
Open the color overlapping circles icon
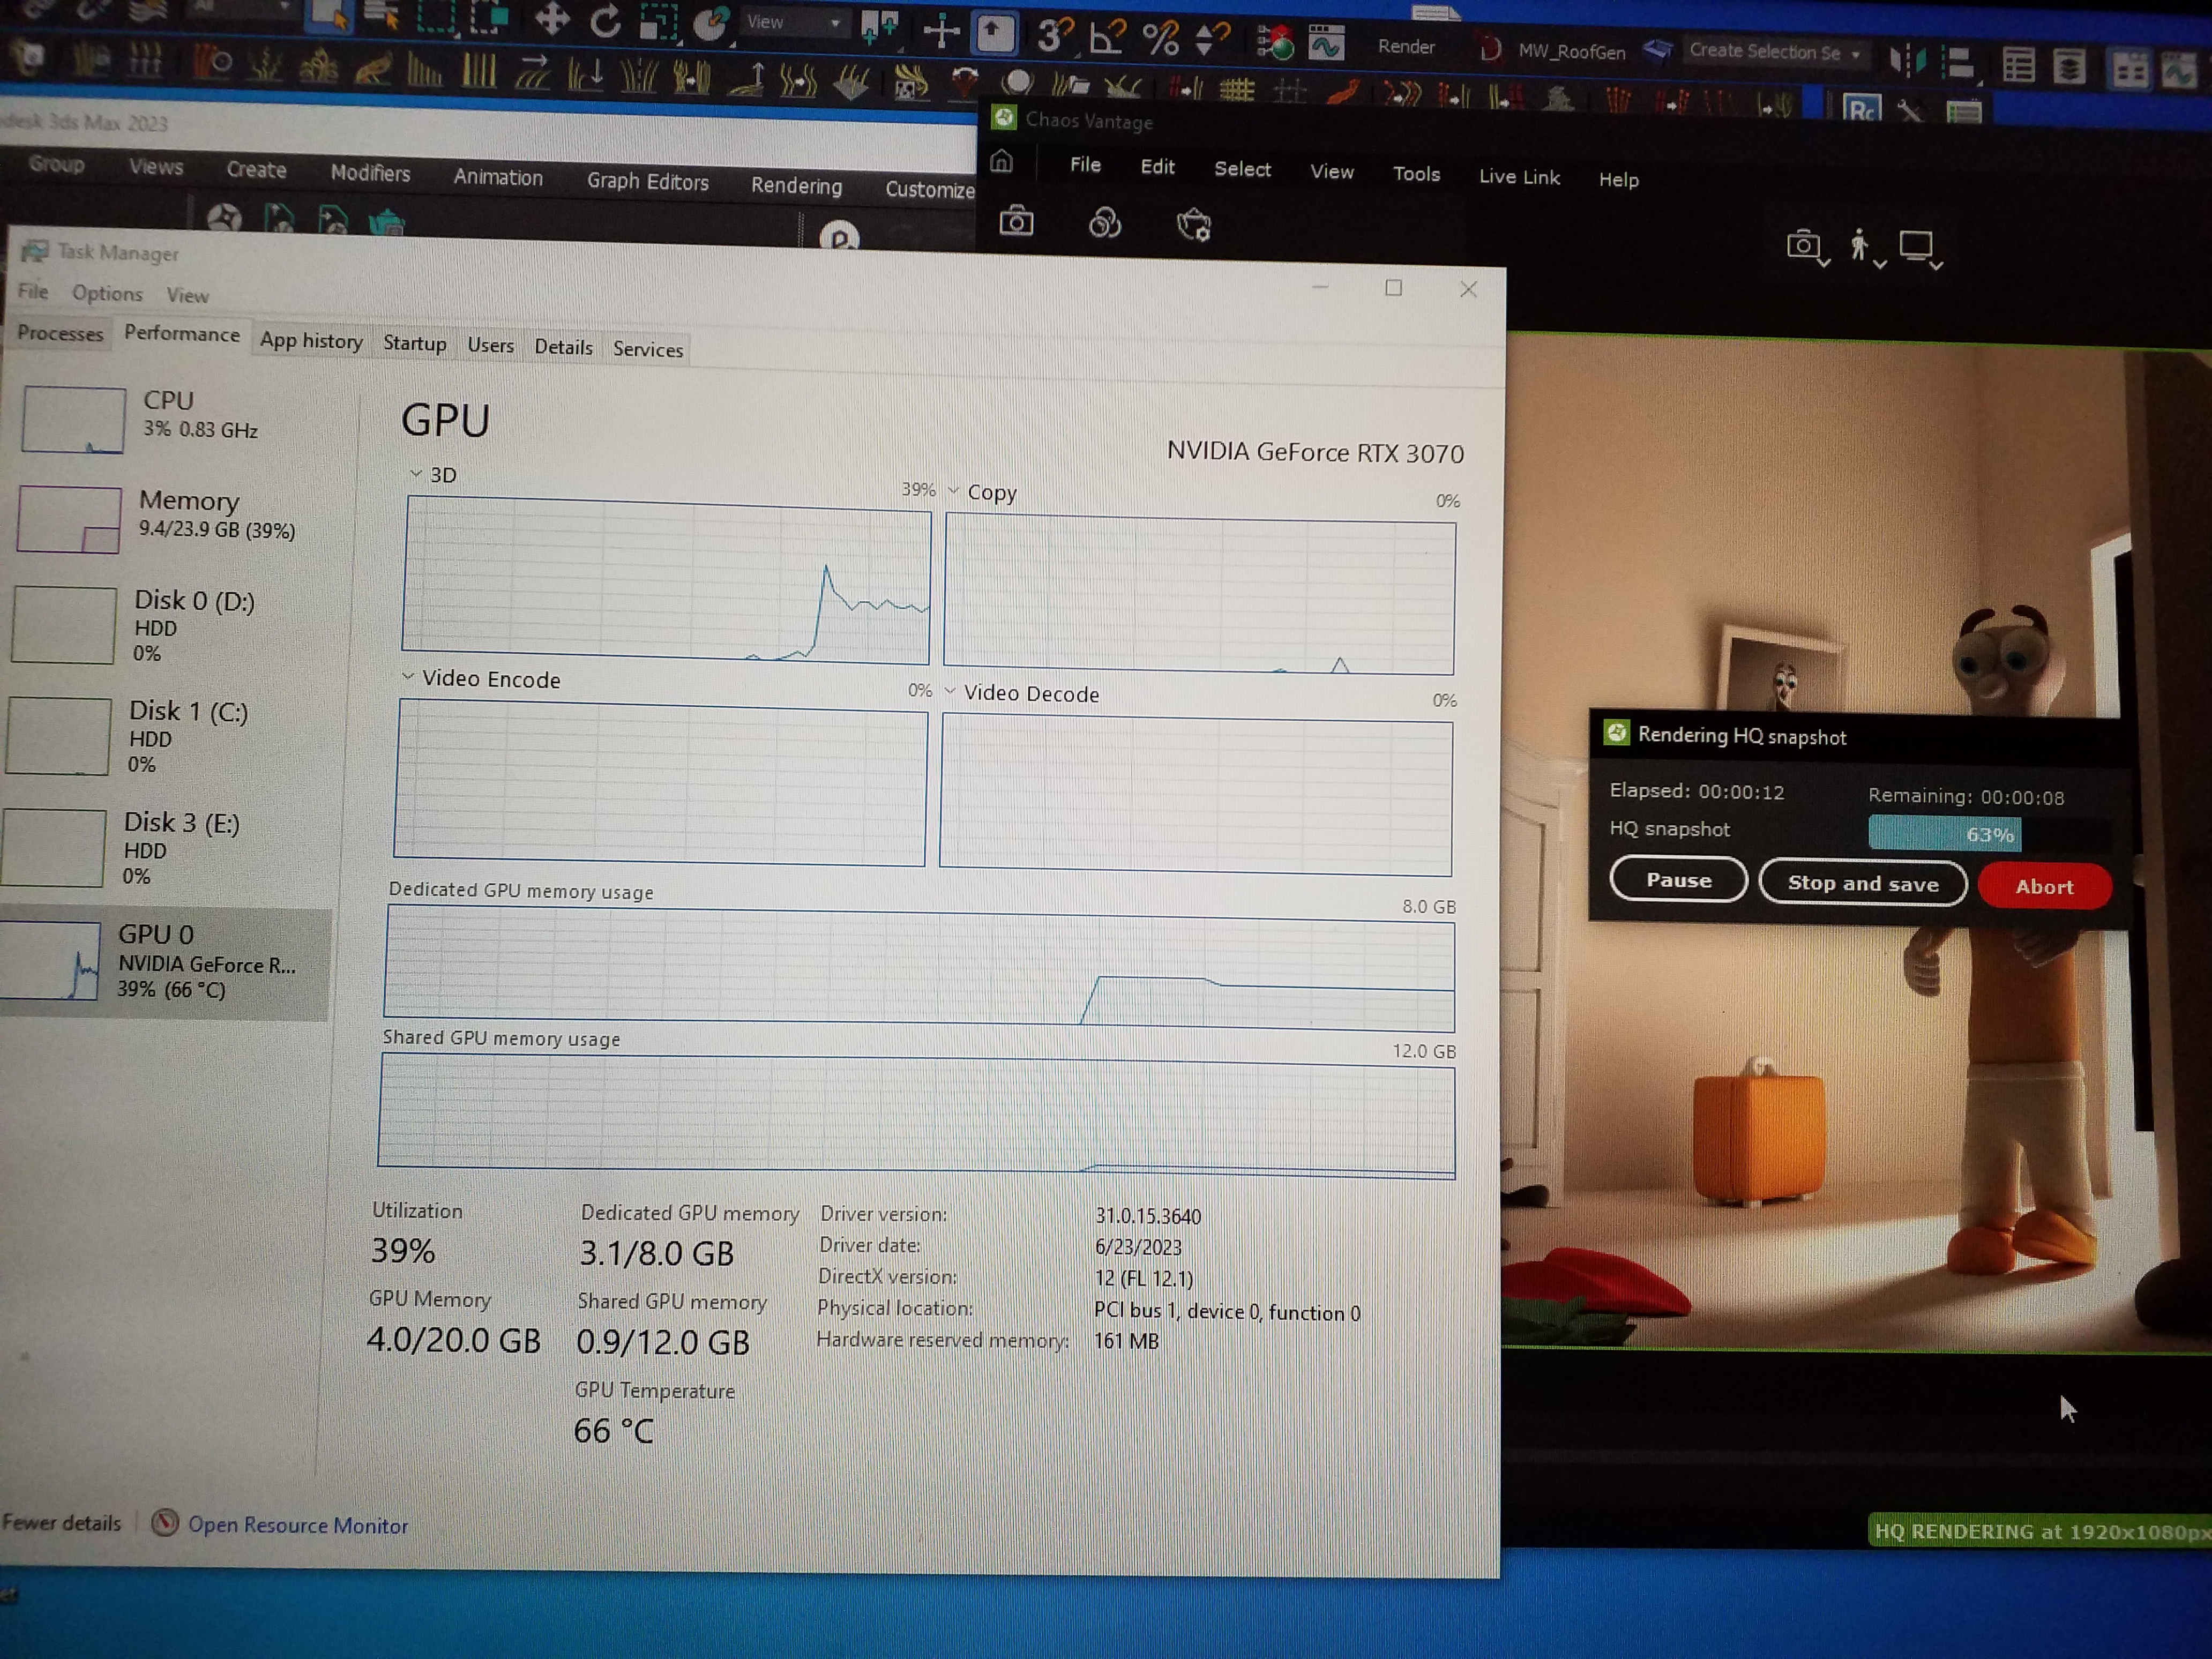click(1104, 223)
